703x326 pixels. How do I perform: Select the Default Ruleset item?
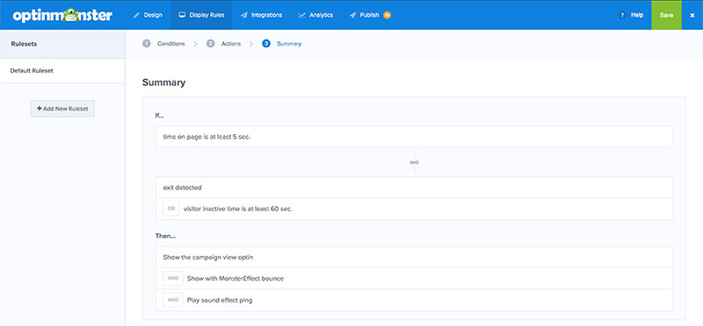[62, 71]
